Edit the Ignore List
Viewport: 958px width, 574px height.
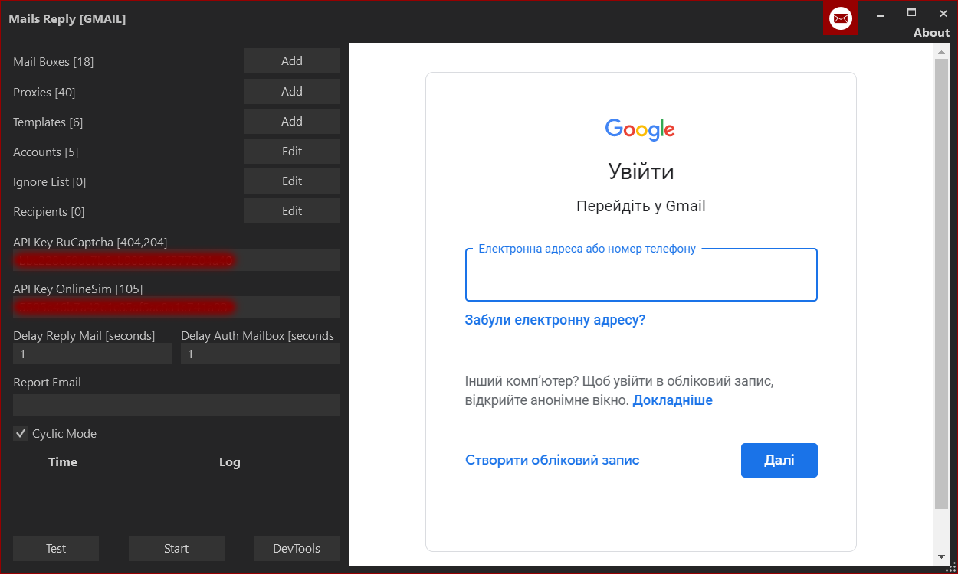click(291, 181)
